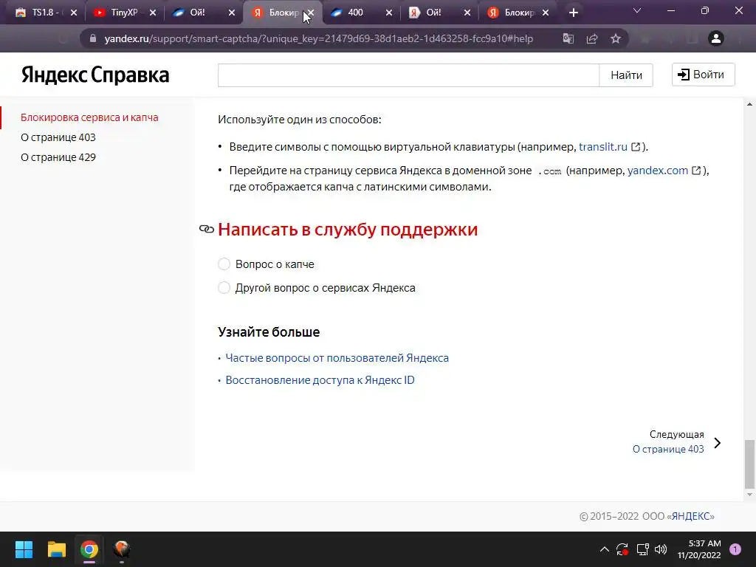Screen dimensions: 756x567
Task: Show hidden tray icons chevron
Action: click(604, 549)
